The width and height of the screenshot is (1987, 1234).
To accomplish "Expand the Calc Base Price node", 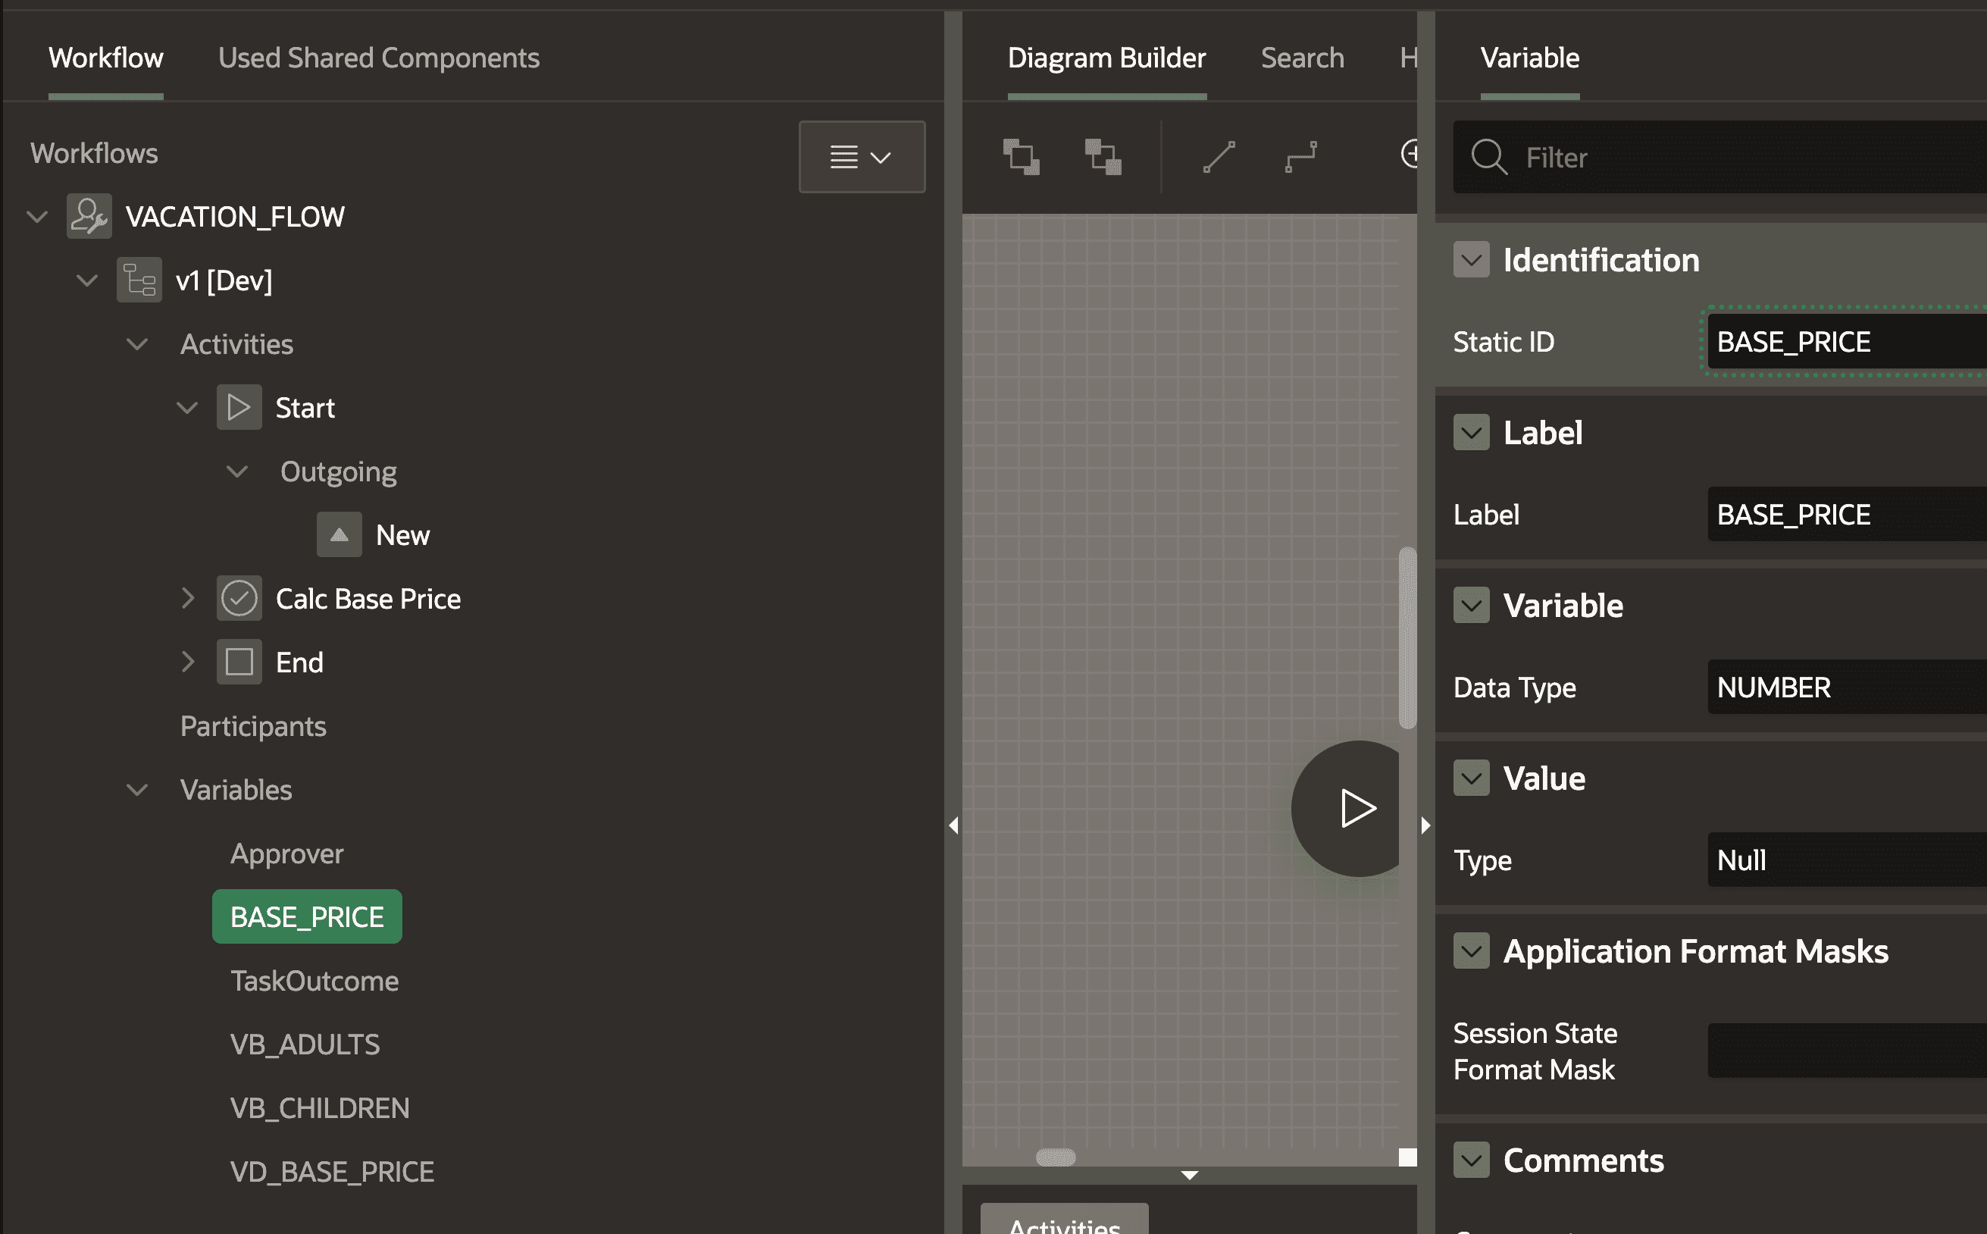I will point(188,598).
